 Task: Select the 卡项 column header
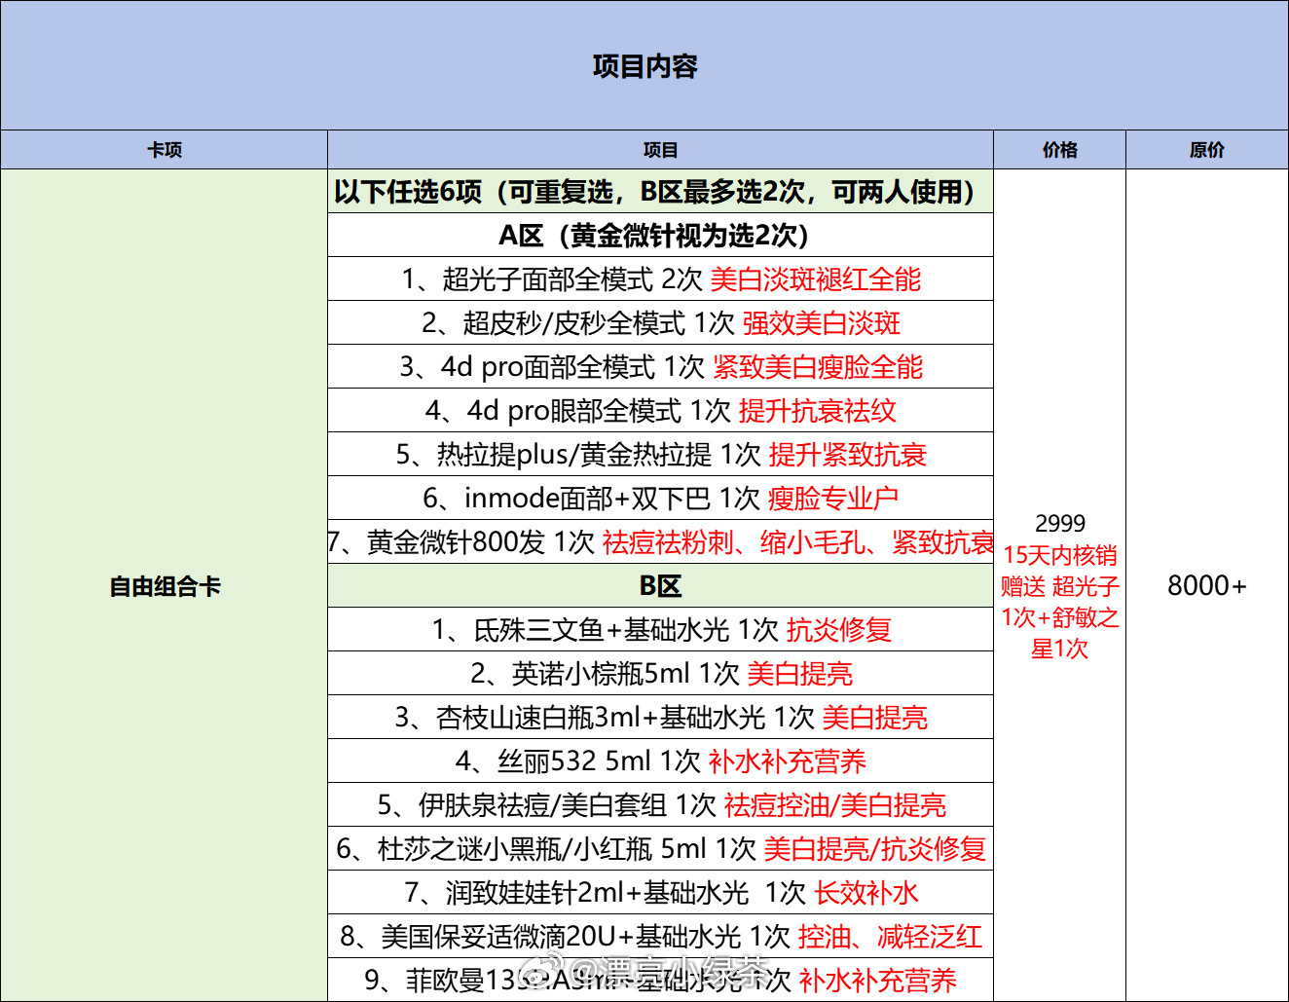pyautogui.click(x=165, y=150)
